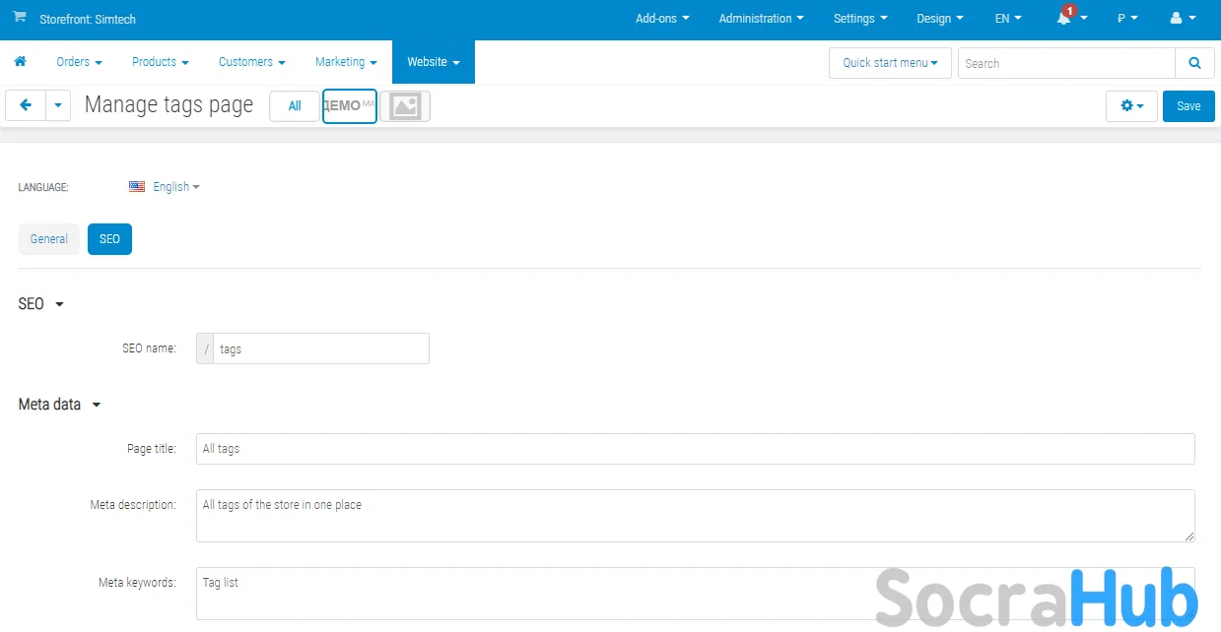Click the image placeholder storefront button
The height and width of the screenshot is (632, 1221).
405,106
